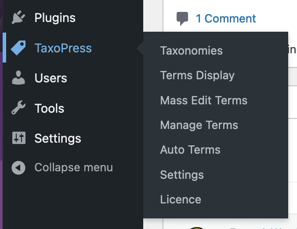The height and width of the screenshot is (229, 297).
Task: Select Auto Terms submenu item
Action: 190,150
